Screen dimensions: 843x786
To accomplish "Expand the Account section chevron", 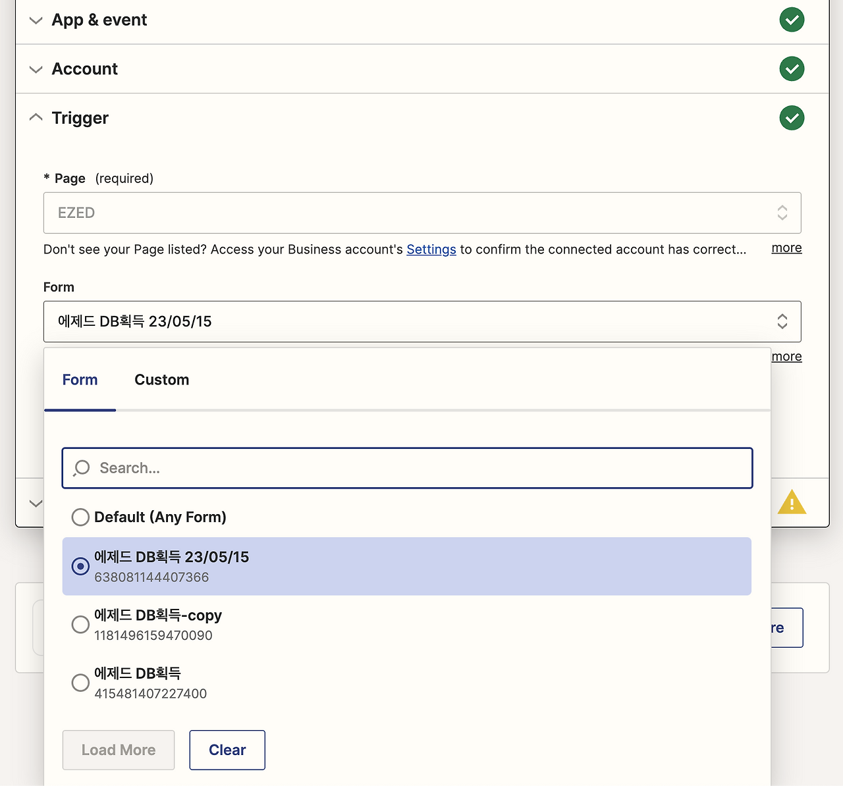I will coord(36,69).
